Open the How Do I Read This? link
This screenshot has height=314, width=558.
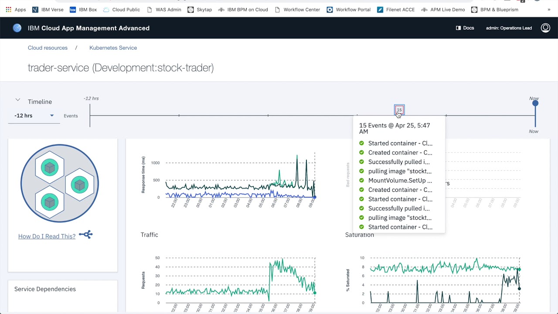(x=47, y=236)
